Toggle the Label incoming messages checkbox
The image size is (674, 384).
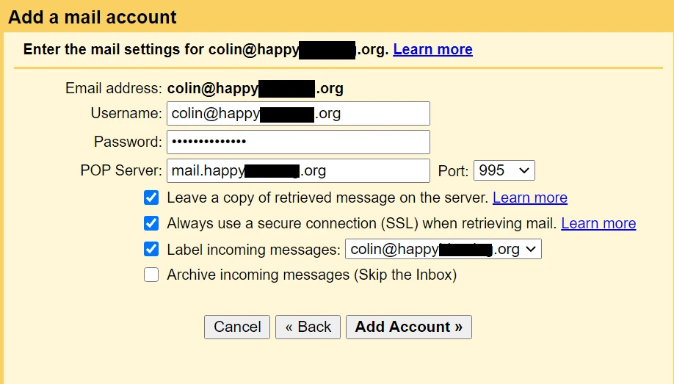(x=151, y=249)
